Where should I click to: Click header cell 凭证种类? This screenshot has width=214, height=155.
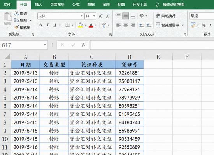pyautogui.click(x=91, y=65)
